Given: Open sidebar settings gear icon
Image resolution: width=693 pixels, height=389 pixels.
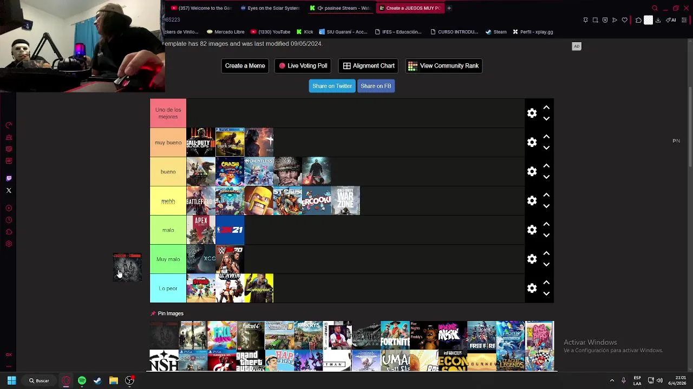Looking at the screenshot, I should [x=9, y=244].
